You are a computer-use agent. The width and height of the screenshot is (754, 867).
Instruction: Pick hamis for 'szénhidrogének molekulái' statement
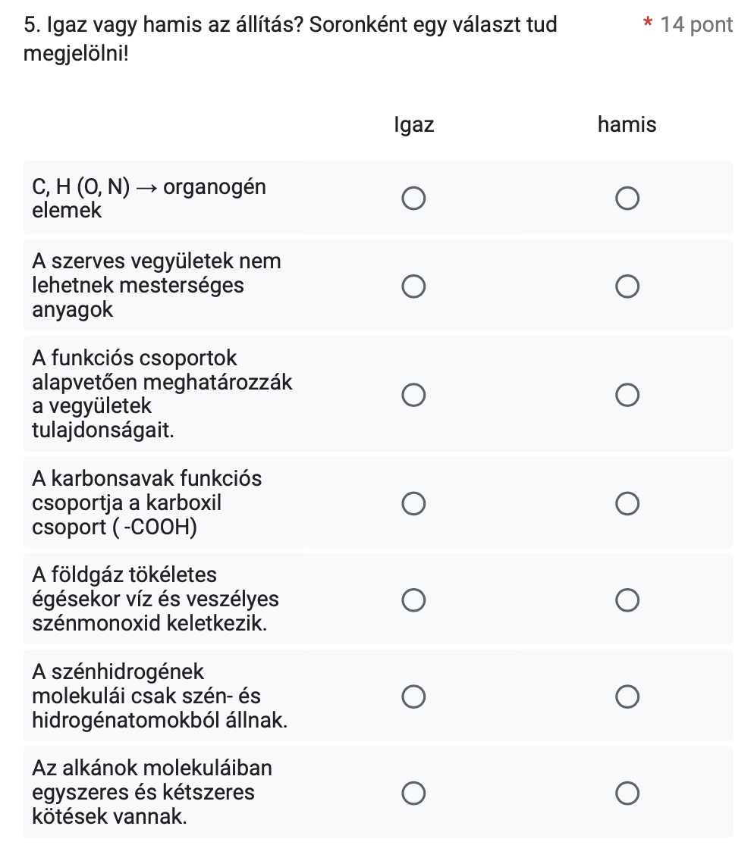coord(627,696)
